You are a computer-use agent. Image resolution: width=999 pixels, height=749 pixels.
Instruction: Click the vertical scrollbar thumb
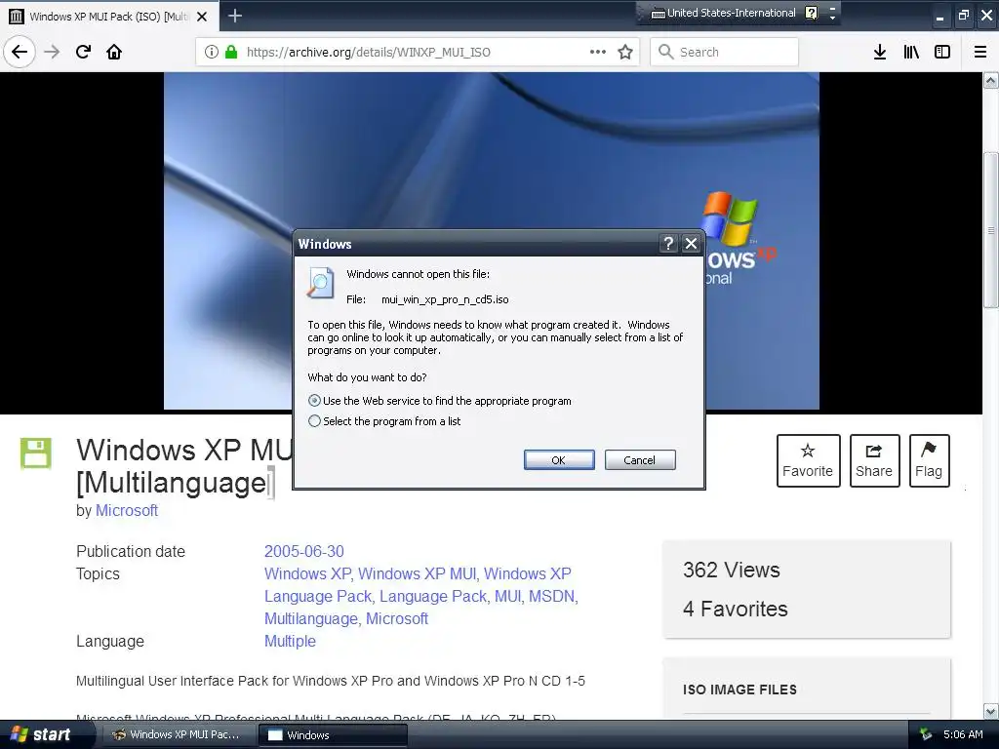click(x=990, y=230)
